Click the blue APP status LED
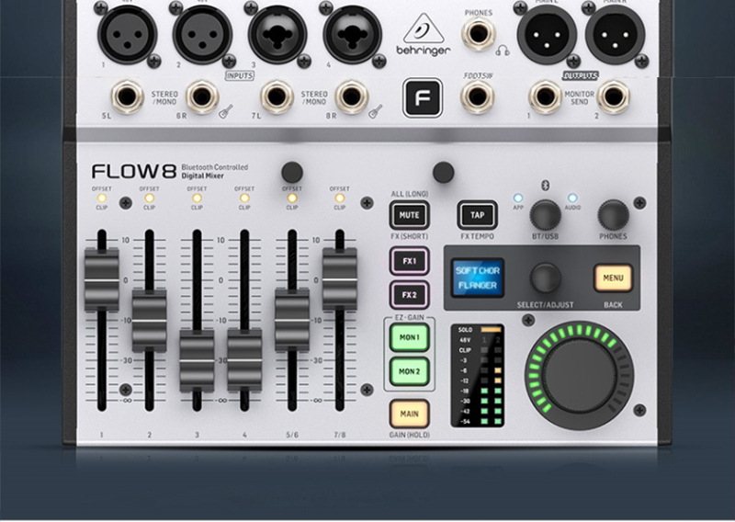The width and height of the screenshot is (735, 522). (x=518, y=198)
